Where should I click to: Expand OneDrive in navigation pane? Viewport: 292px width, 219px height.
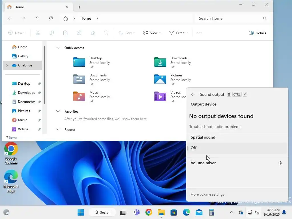(x=7, y=65)
